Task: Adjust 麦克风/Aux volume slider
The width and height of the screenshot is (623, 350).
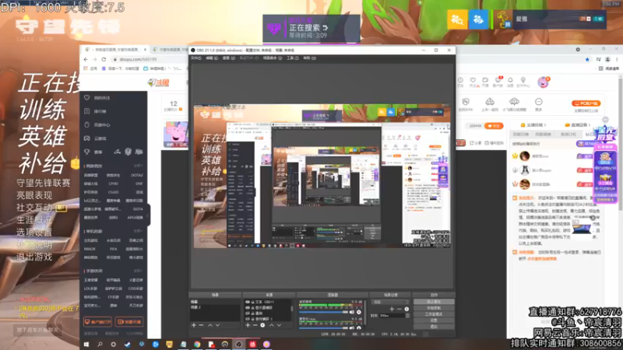Action: click(324, 327)
